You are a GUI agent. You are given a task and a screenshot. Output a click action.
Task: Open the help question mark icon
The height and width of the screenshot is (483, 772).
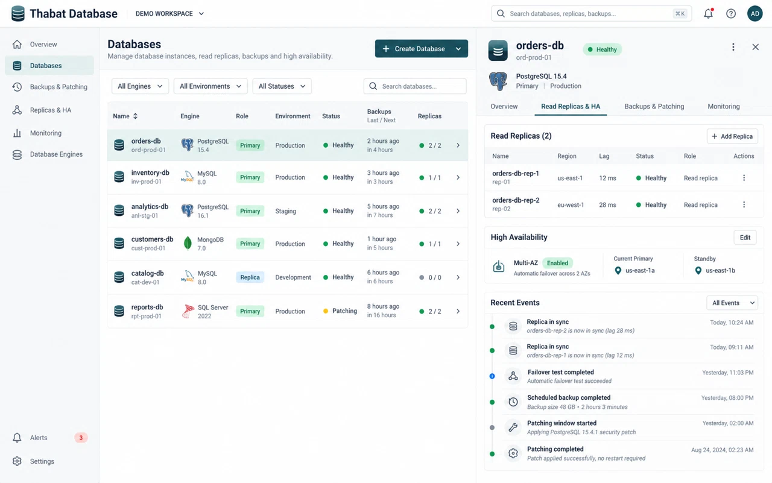731,13
